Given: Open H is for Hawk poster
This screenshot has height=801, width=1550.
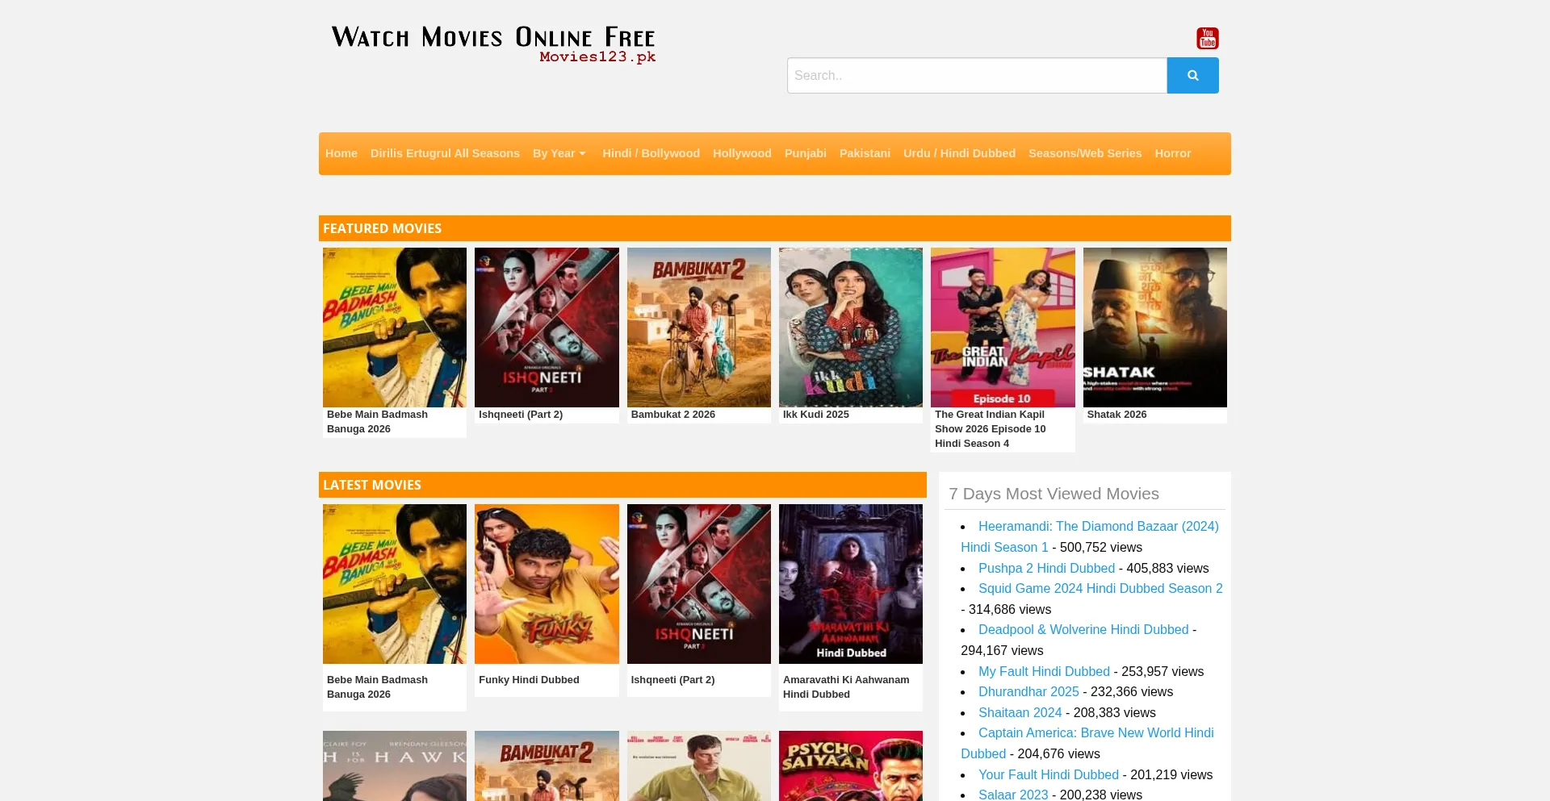Looking at the screenshot, I should tap(395, 766).
